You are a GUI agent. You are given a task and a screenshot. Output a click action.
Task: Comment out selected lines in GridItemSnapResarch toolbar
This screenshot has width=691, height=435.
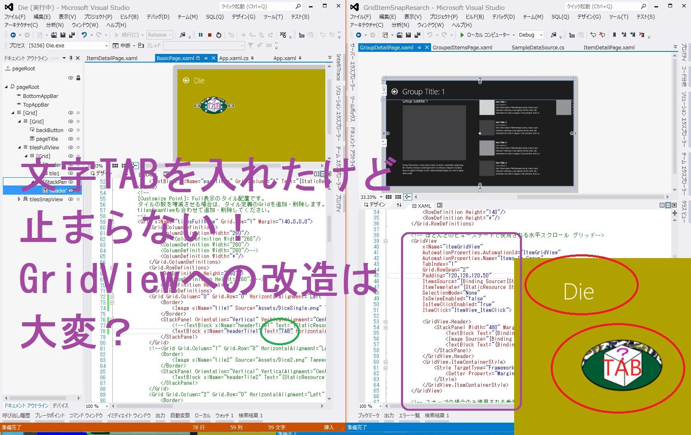point(593,35)
